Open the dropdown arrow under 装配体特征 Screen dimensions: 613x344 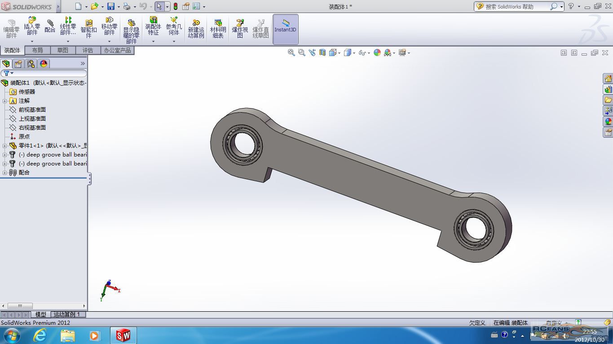point(153,42)
